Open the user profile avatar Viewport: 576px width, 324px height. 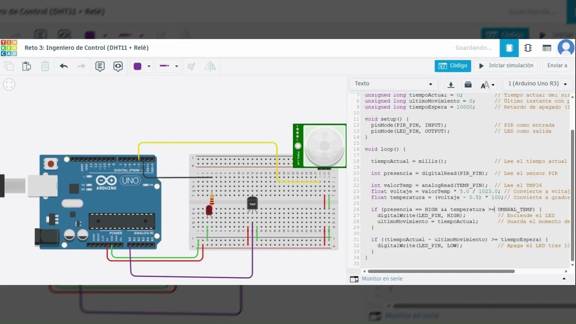(x=566, y=48)
